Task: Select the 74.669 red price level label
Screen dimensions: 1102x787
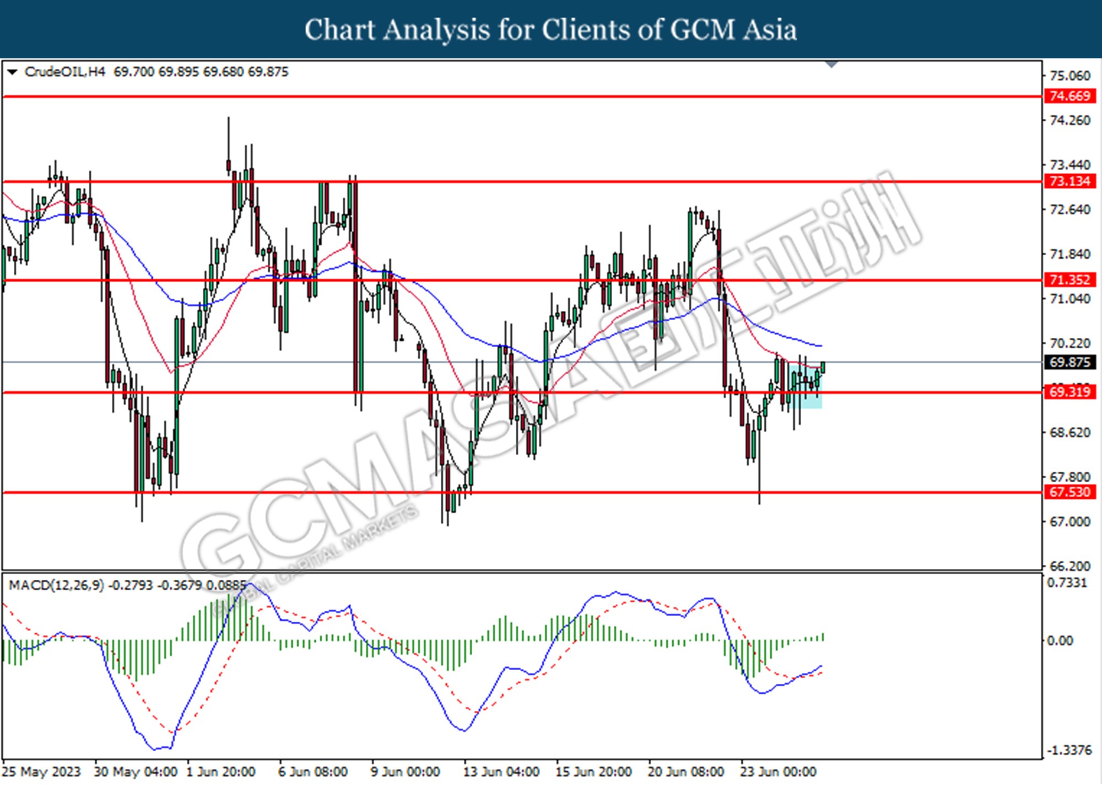Action: [x=1069, y=96]
